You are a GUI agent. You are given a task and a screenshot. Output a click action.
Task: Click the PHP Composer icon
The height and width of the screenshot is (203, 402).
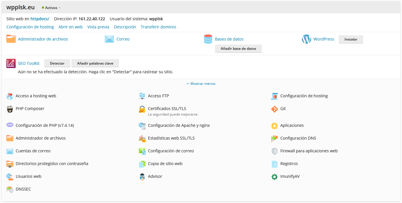pyautogui.click(x=10, y=109)
